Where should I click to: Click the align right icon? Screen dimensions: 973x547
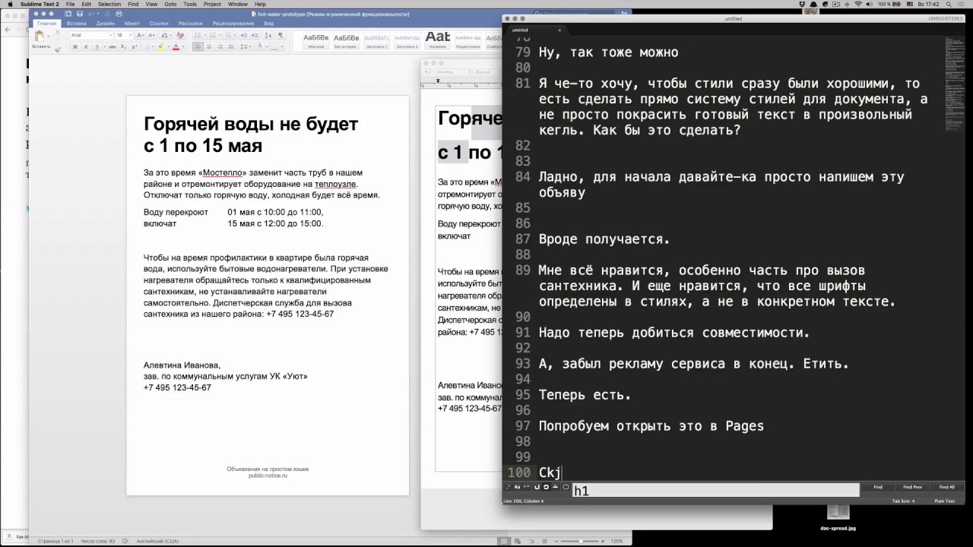pos(220,46)
